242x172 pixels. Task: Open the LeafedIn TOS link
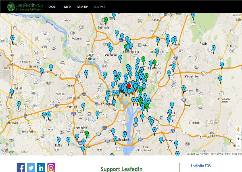click(200, 166)
